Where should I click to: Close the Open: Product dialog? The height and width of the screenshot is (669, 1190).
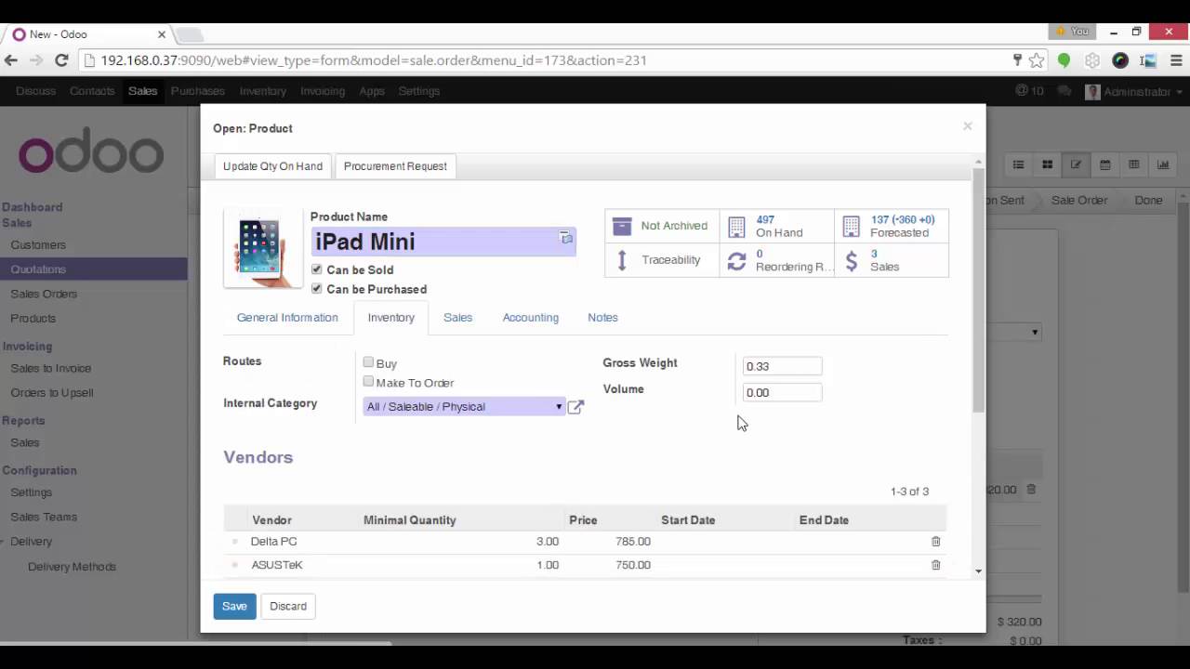point(967,125)
